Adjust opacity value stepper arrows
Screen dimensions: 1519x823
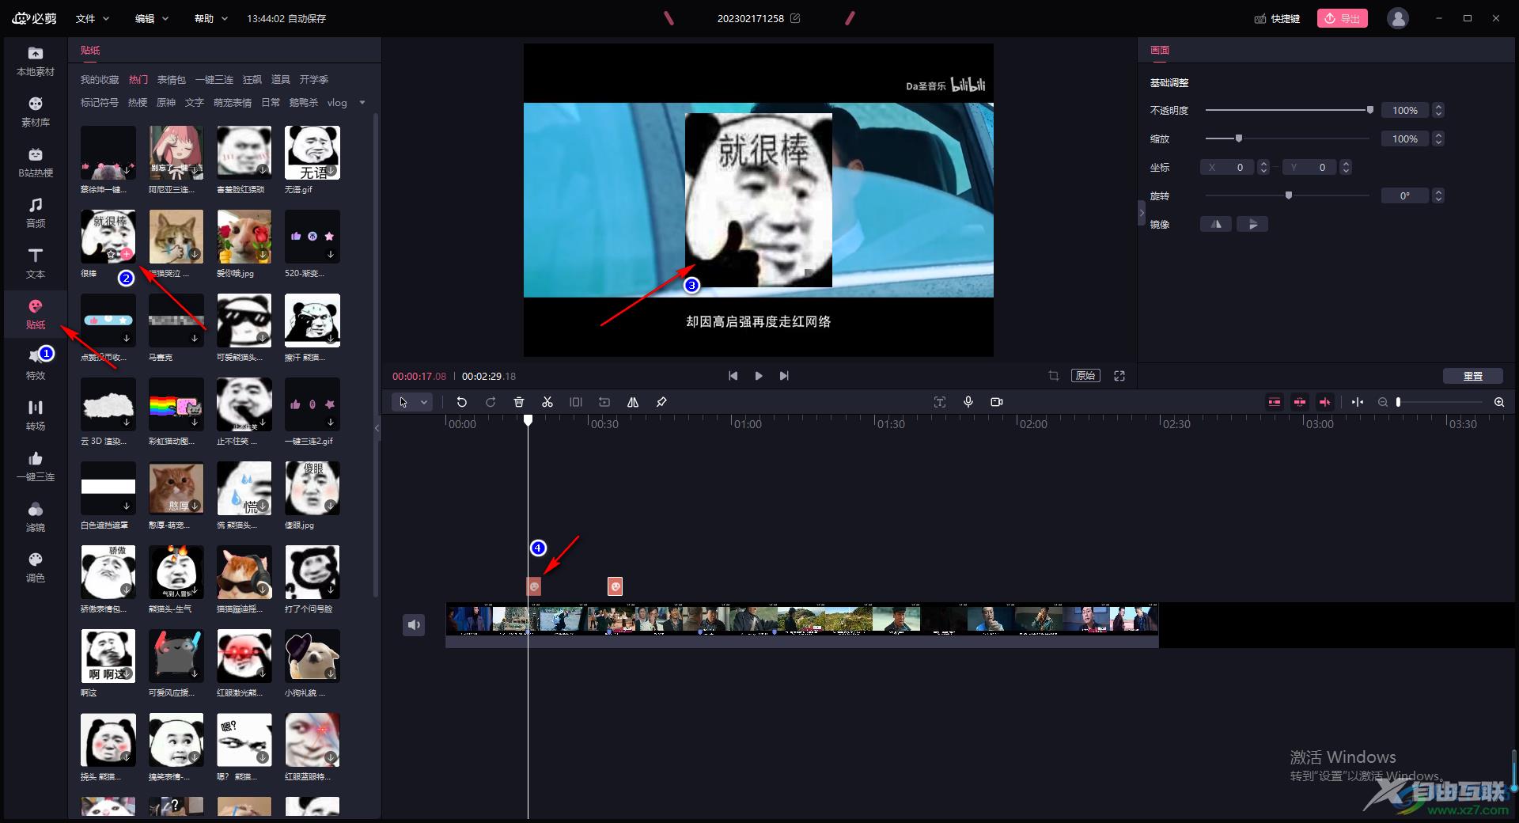(x=1438, y=110)
